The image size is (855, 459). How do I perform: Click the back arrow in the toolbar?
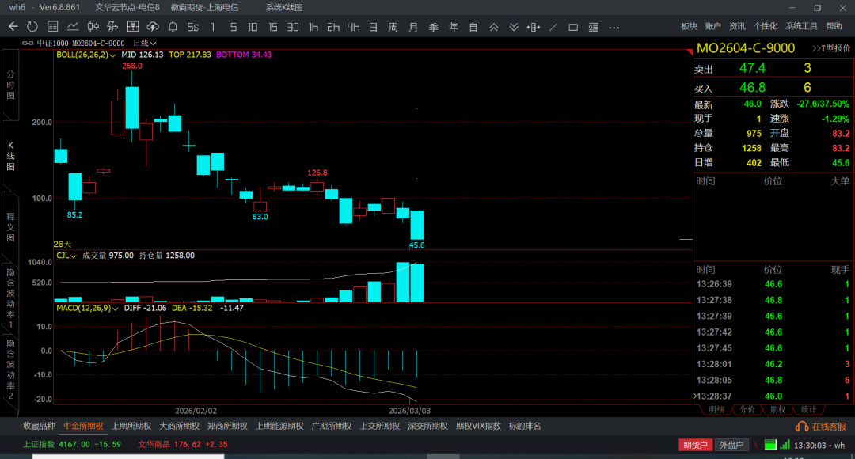tap(13, 27)
